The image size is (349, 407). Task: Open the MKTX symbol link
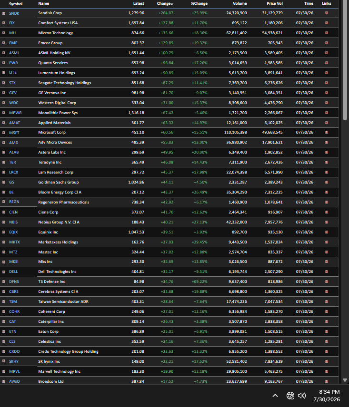(15, 242)
